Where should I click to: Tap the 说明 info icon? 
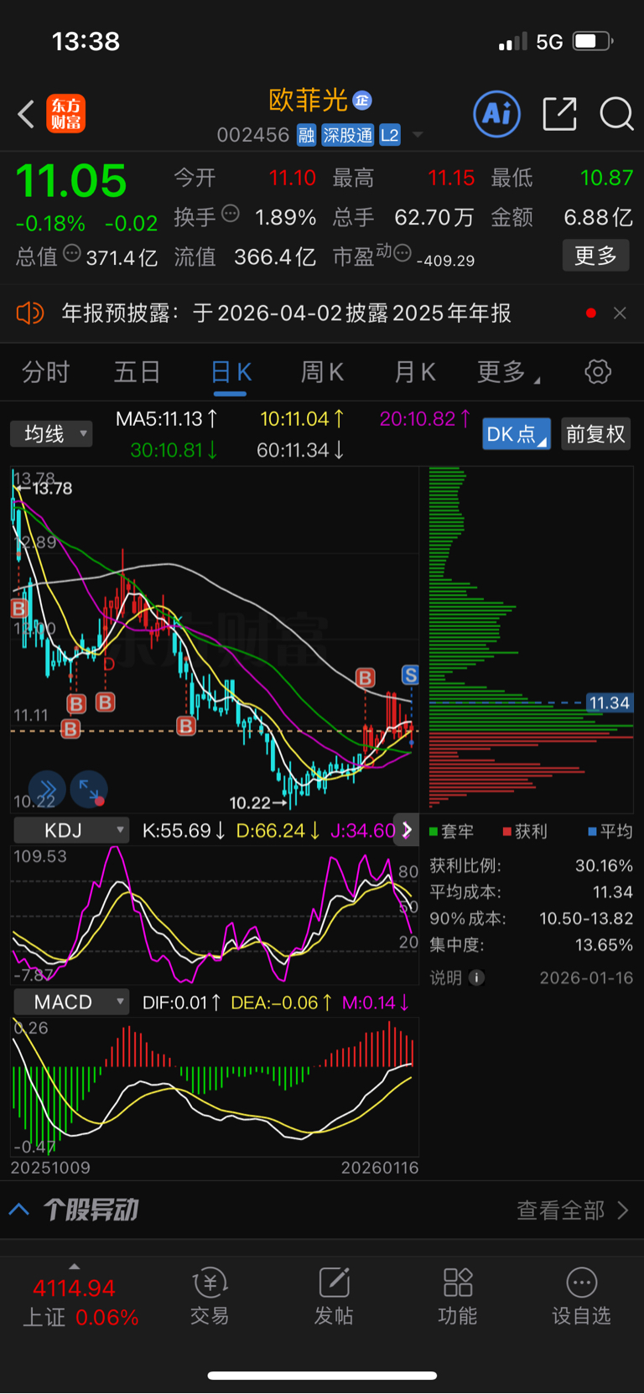pyautogui.click(x=476, y=977)
